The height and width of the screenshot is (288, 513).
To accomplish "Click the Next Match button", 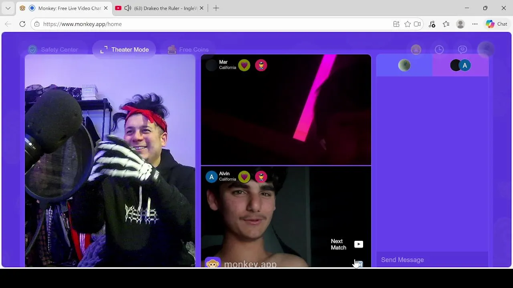I will [347, 244].
